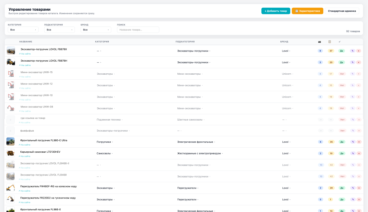
Task: Select product name 'Перегружатель FR220D2 на гусеничном ходу'
Action: tap(48, 198)
